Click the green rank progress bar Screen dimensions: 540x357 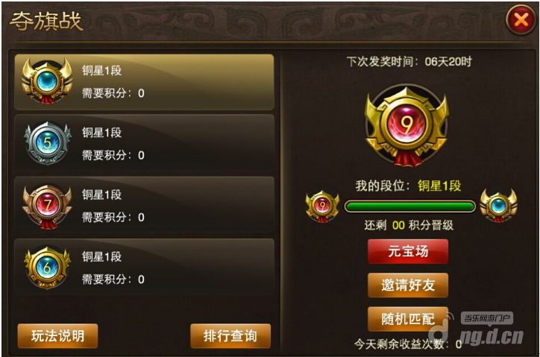(x=409, y=206)
